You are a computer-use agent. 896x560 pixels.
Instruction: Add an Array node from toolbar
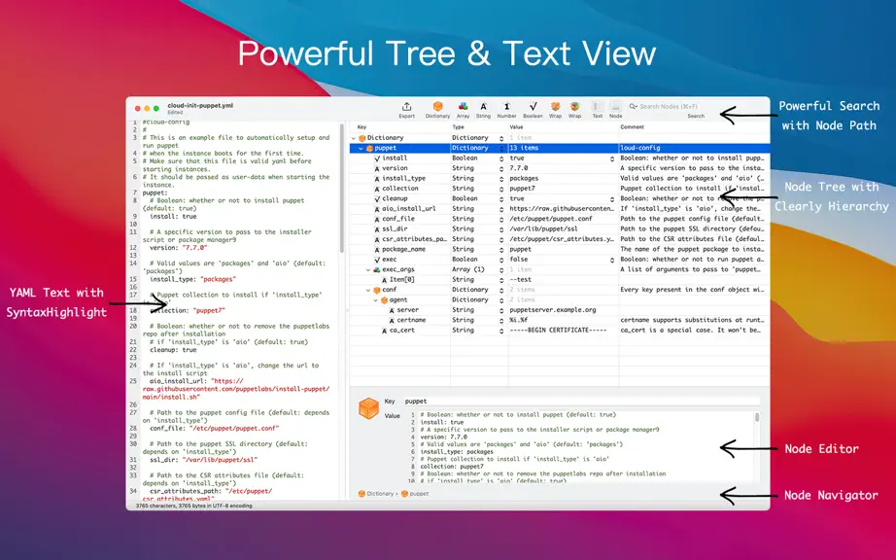pyautogui.click(x=463, y=110)
